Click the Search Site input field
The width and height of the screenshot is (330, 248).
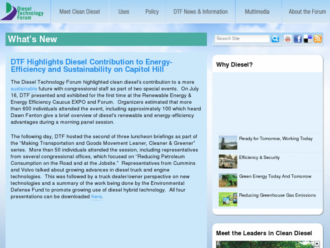pyautogui.click(x=242, y=39)
